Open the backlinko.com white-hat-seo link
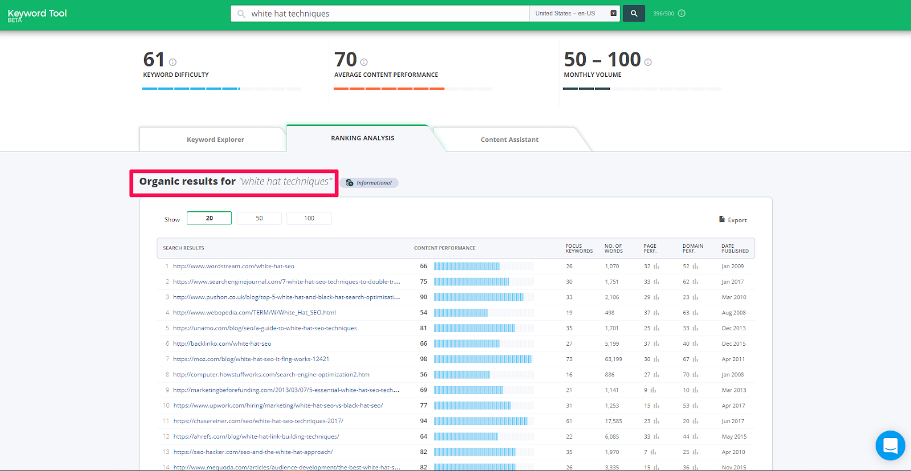This screenshot has width=911, height=471. coord(222,343)
